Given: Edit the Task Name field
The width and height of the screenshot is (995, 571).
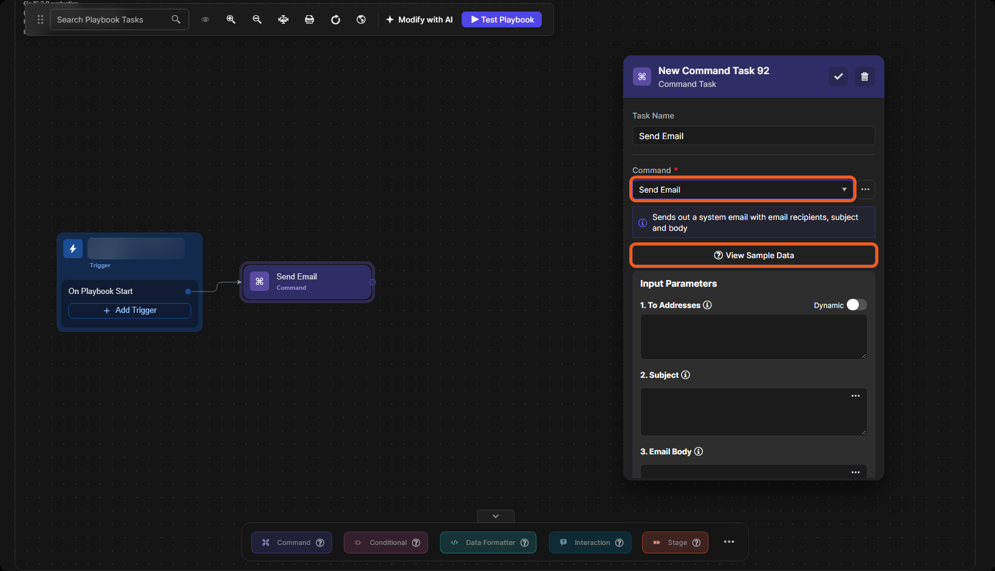Looking at the screenshot, I should point(754,136).
